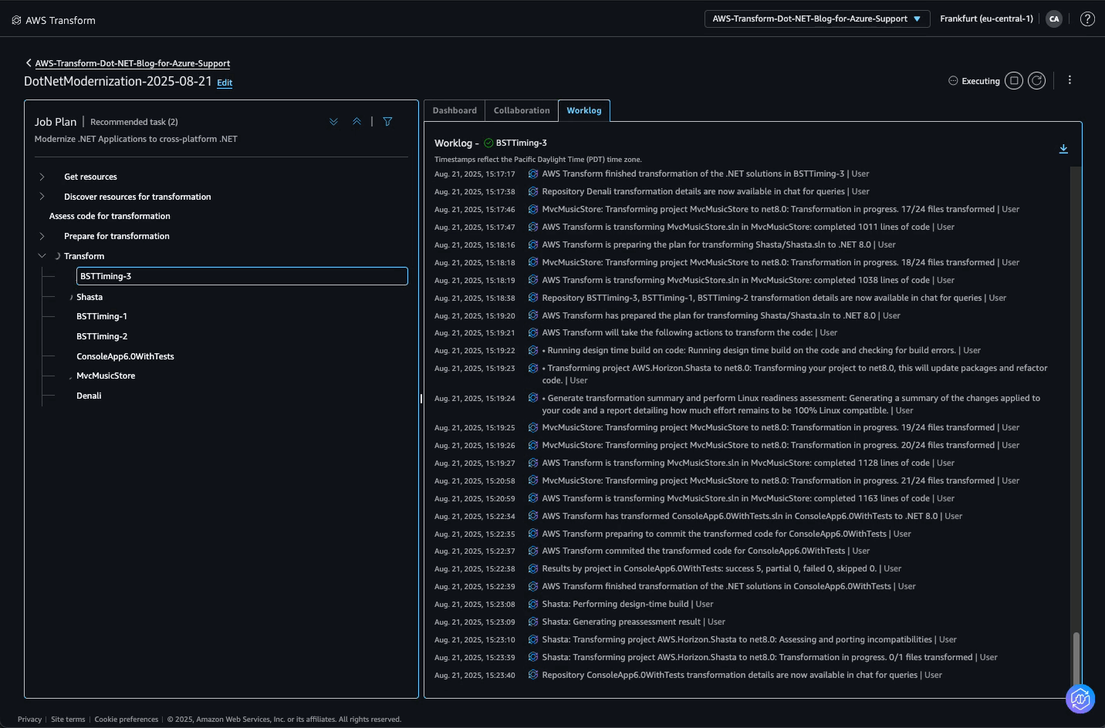Select the MvcMusicStore item under Transform
The width and height of the screenshot is (1105, 728).
tap(106, 376)
